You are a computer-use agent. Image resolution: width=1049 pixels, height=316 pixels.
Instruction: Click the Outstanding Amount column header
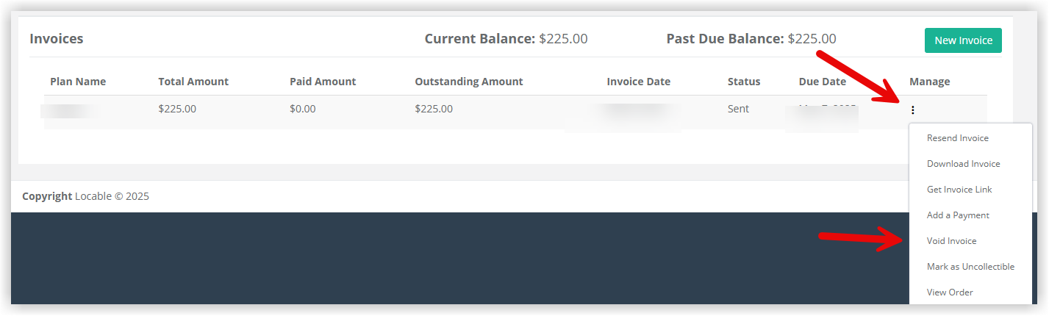(x=469, y=82)
